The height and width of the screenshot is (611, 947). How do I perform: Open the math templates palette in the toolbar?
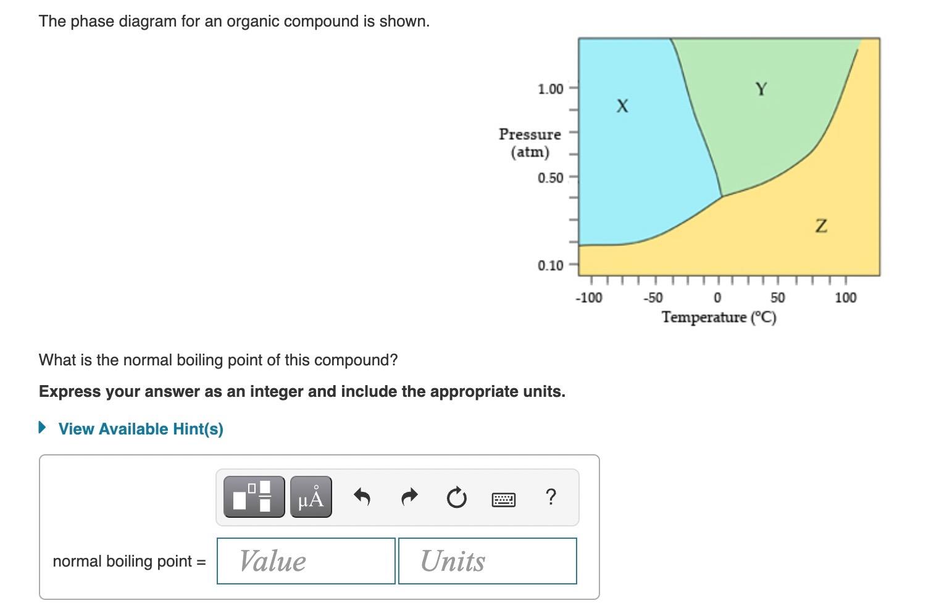tap(253, 496)
